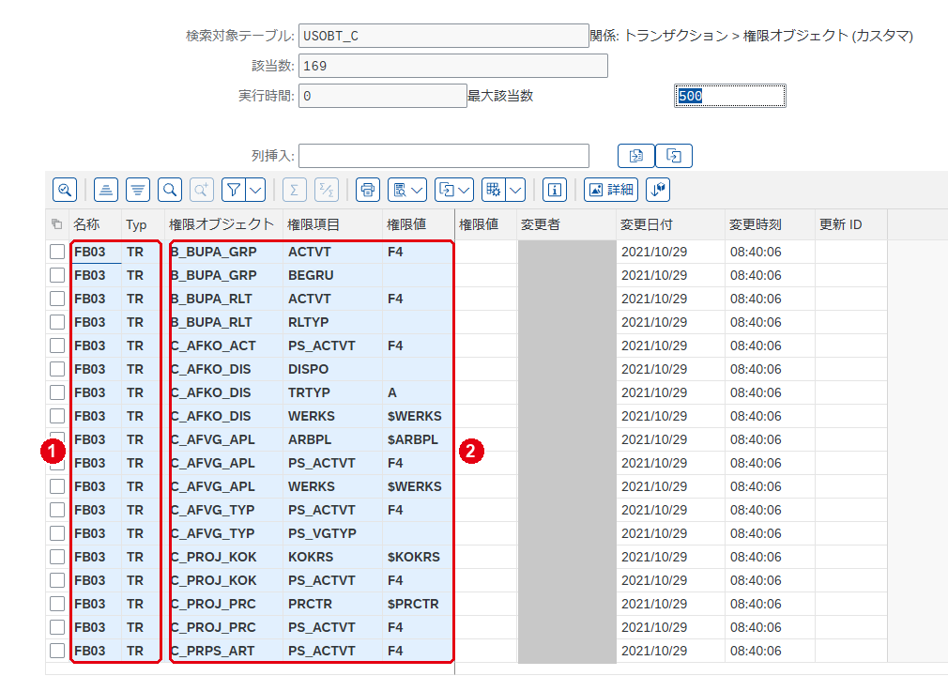
Task: Tick the checkbox for C_AFKO_ACT PS_ACTVT row
Action: 57,346
